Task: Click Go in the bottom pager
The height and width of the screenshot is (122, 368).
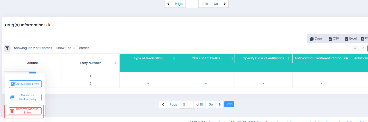Action: point(211,105)
